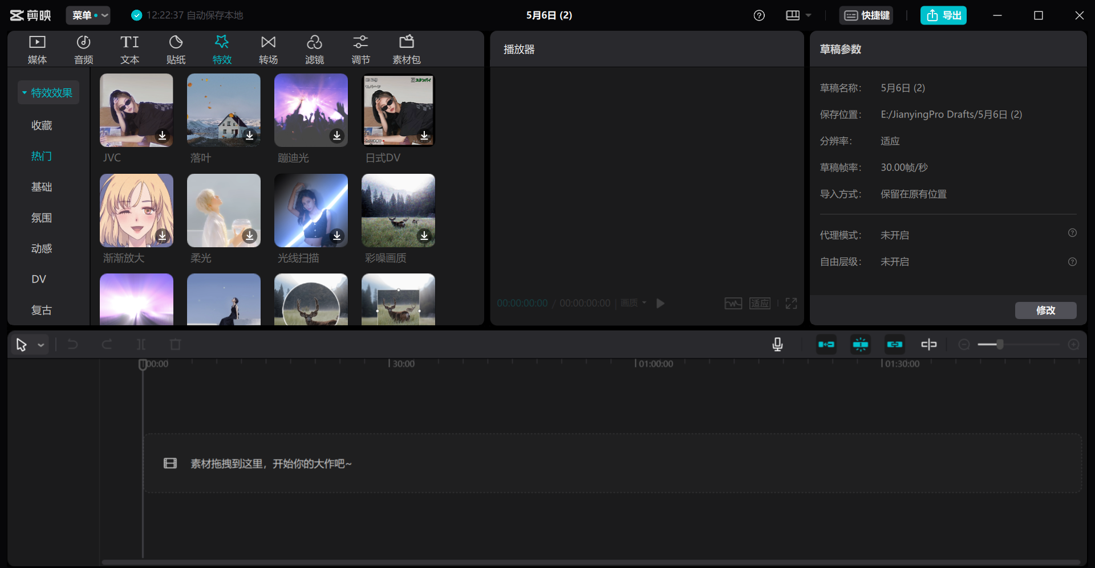Image resolution: width=1095 pixels, height=568 pixels.
Task: Click the 修改 button
Action: (1045, 310)
